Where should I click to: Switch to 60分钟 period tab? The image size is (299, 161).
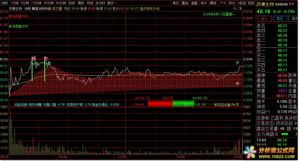coord(61,3)
